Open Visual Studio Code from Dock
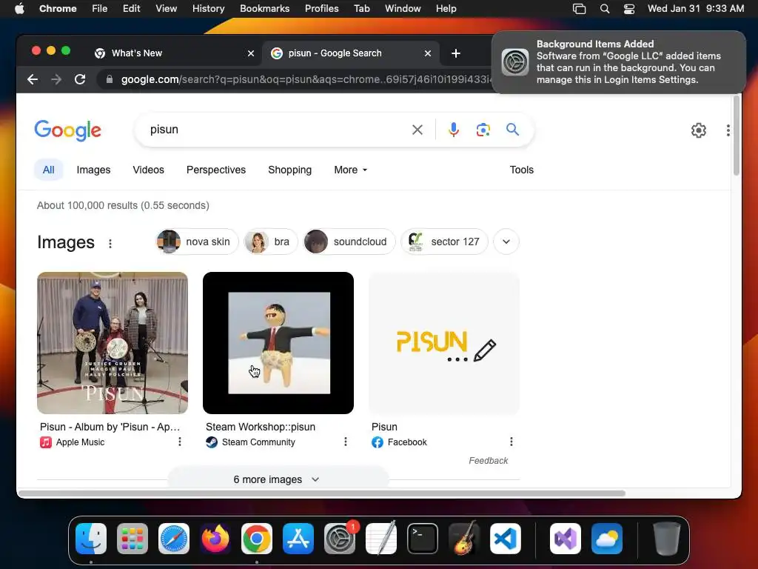 pos(506,539)
